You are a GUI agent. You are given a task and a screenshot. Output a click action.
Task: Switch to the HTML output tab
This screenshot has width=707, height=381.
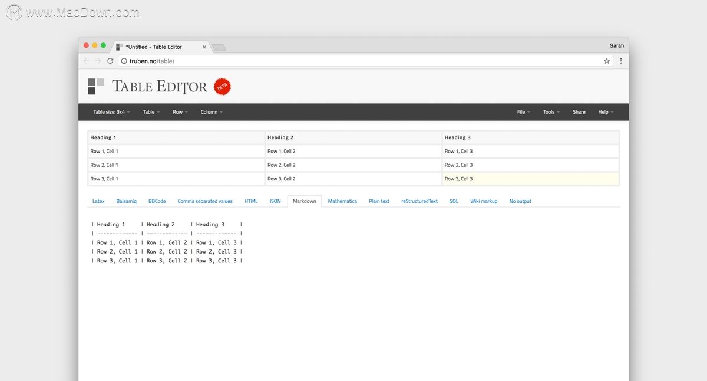251,201
